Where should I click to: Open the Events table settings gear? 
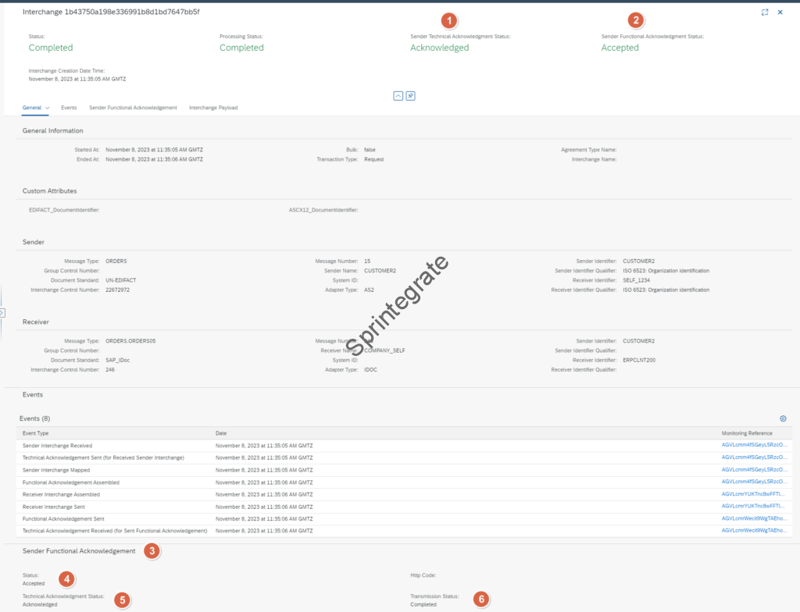point(783,418)
